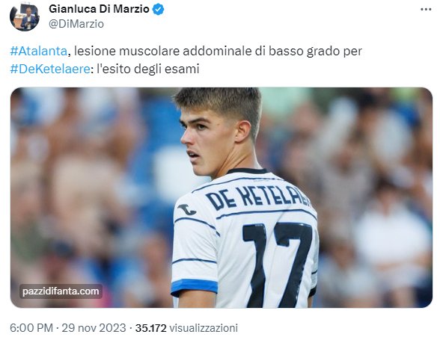Click Gianluca Di Marzio's profile avatar
The height and width of the screenshot is (343, 440).
pos(25,17)
